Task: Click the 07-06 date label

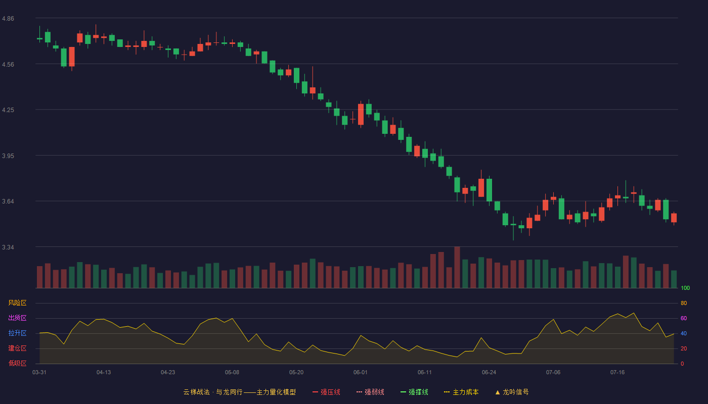Action: coord(553,372)
